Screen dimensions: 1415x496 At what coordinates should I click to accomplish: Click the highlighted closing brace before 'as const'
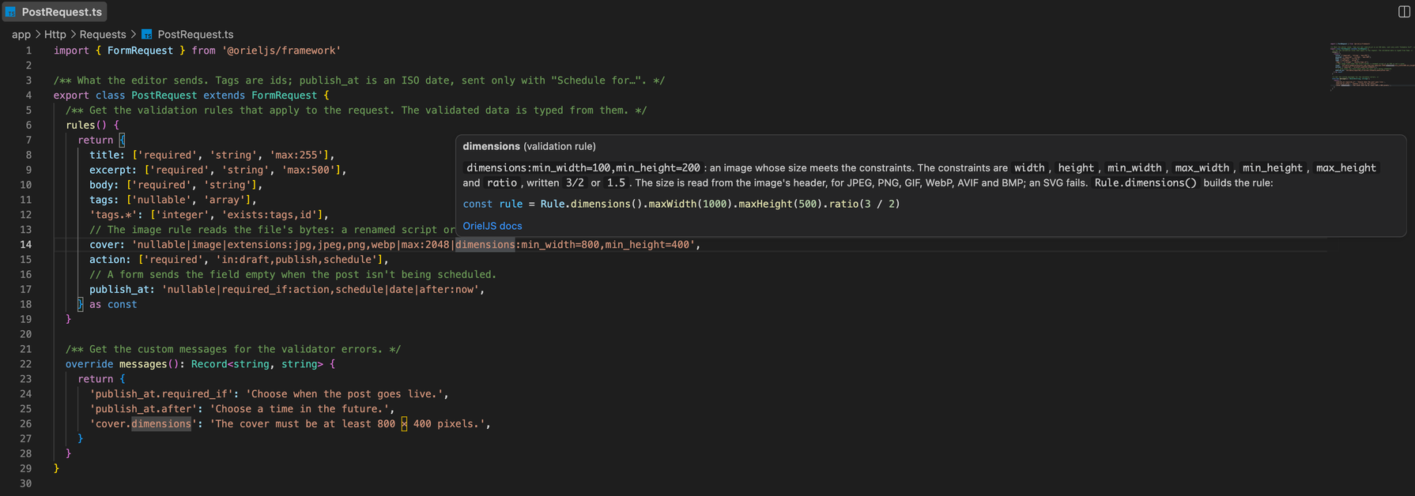(80, 304)
